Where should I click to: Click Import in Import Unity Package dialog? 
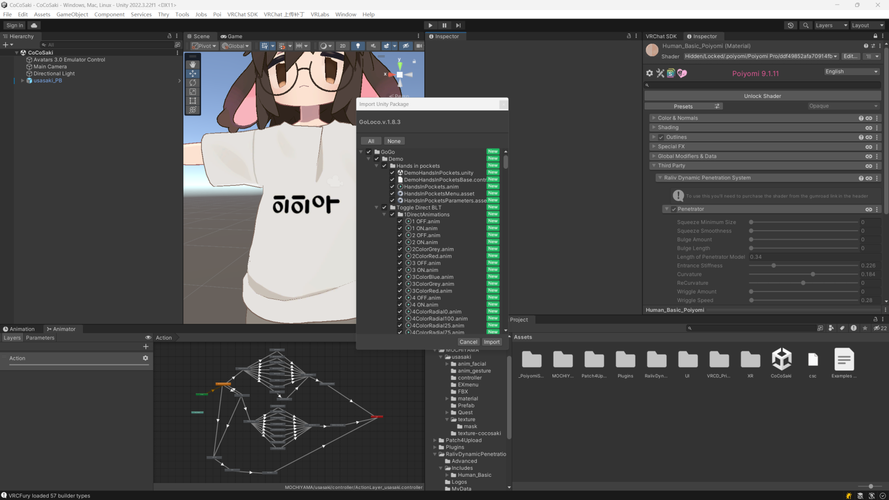[492, 342]
